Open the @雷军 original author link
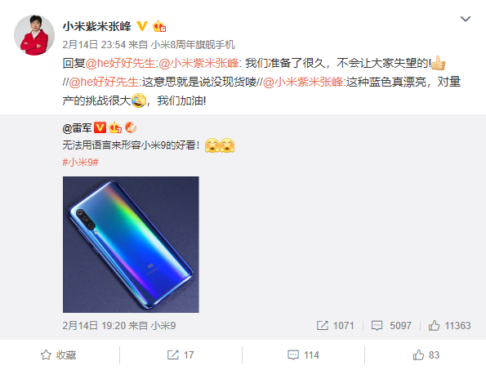The height and width of the screenshot is (370, 486). 77,127
